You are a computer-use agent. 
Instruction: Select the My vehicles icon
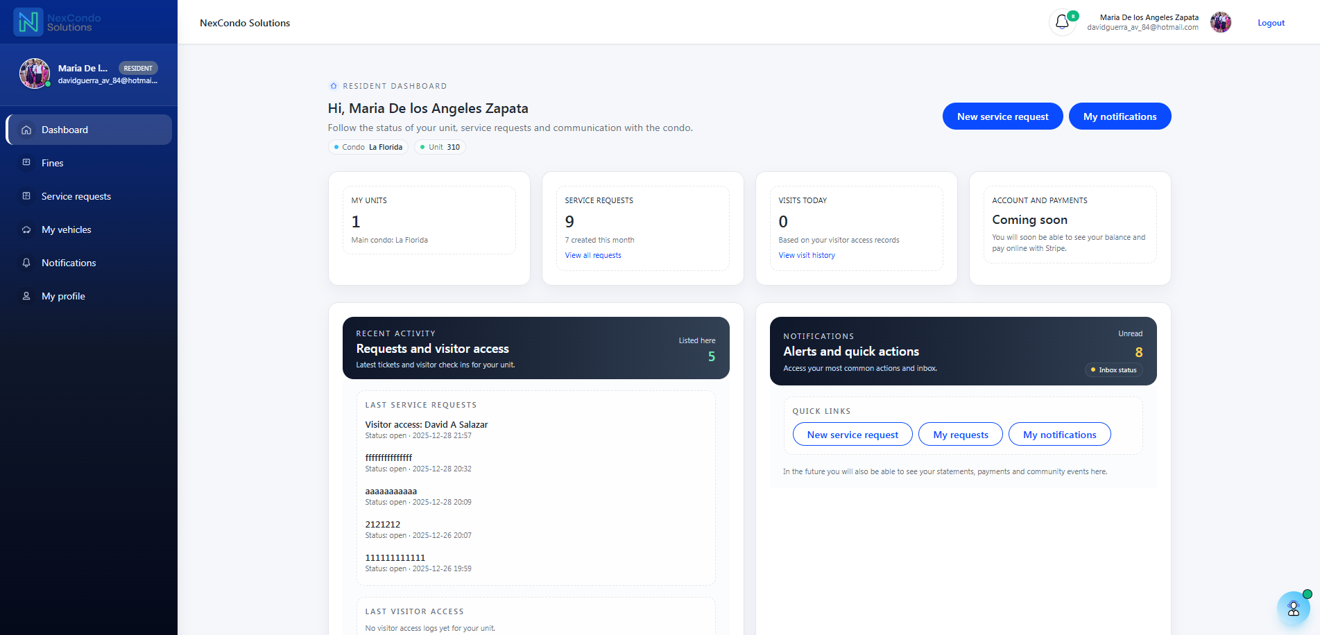coord(26,229)
